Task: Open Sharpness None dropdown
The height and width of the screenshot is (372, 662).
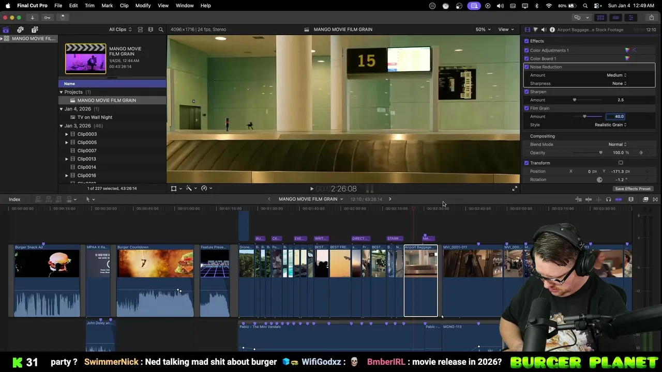Action: [619, 84]
